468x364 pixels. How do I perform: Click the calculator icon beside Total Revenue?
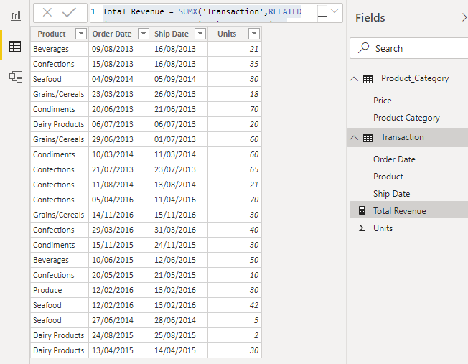tap(362, 210)
